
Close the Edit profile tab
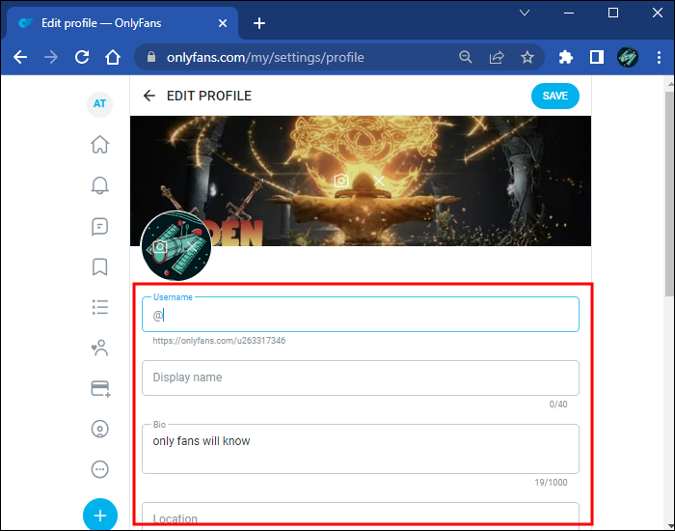223,23
